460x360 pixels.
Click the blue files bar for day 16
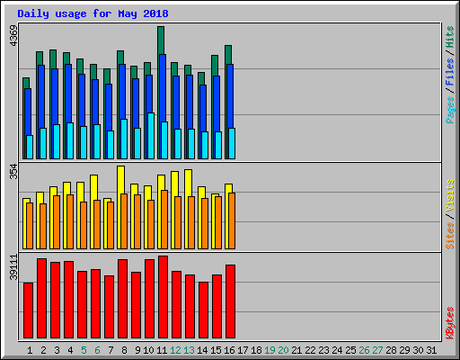pos(230,96)
